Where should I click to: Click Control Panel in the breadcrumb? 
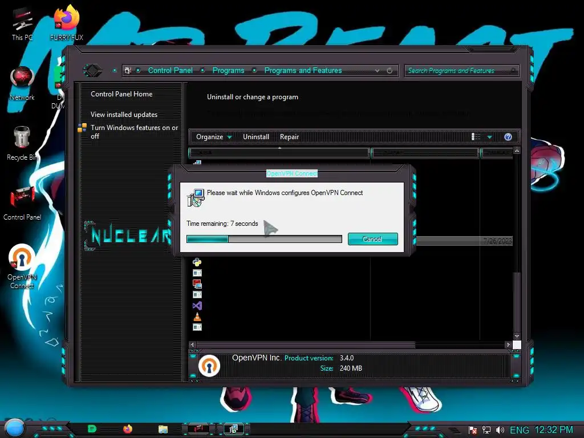coord(170,70)
